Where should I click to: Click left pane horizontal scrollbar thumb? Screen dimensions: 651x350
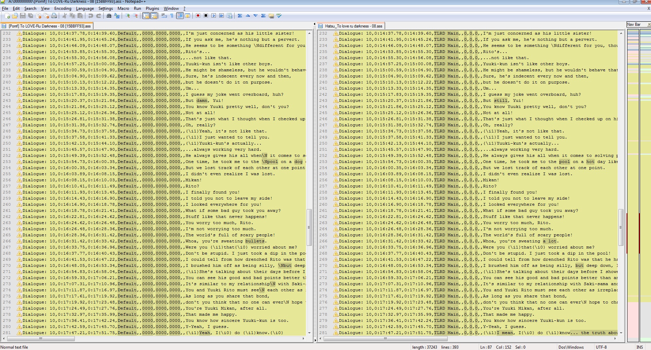point(40,338)
